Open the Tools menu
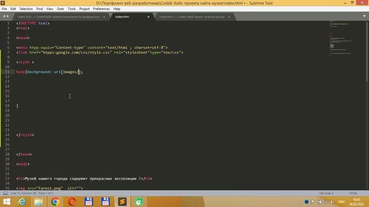The width and height of the screenshot is (369, 207). click(x=71, y=9)
